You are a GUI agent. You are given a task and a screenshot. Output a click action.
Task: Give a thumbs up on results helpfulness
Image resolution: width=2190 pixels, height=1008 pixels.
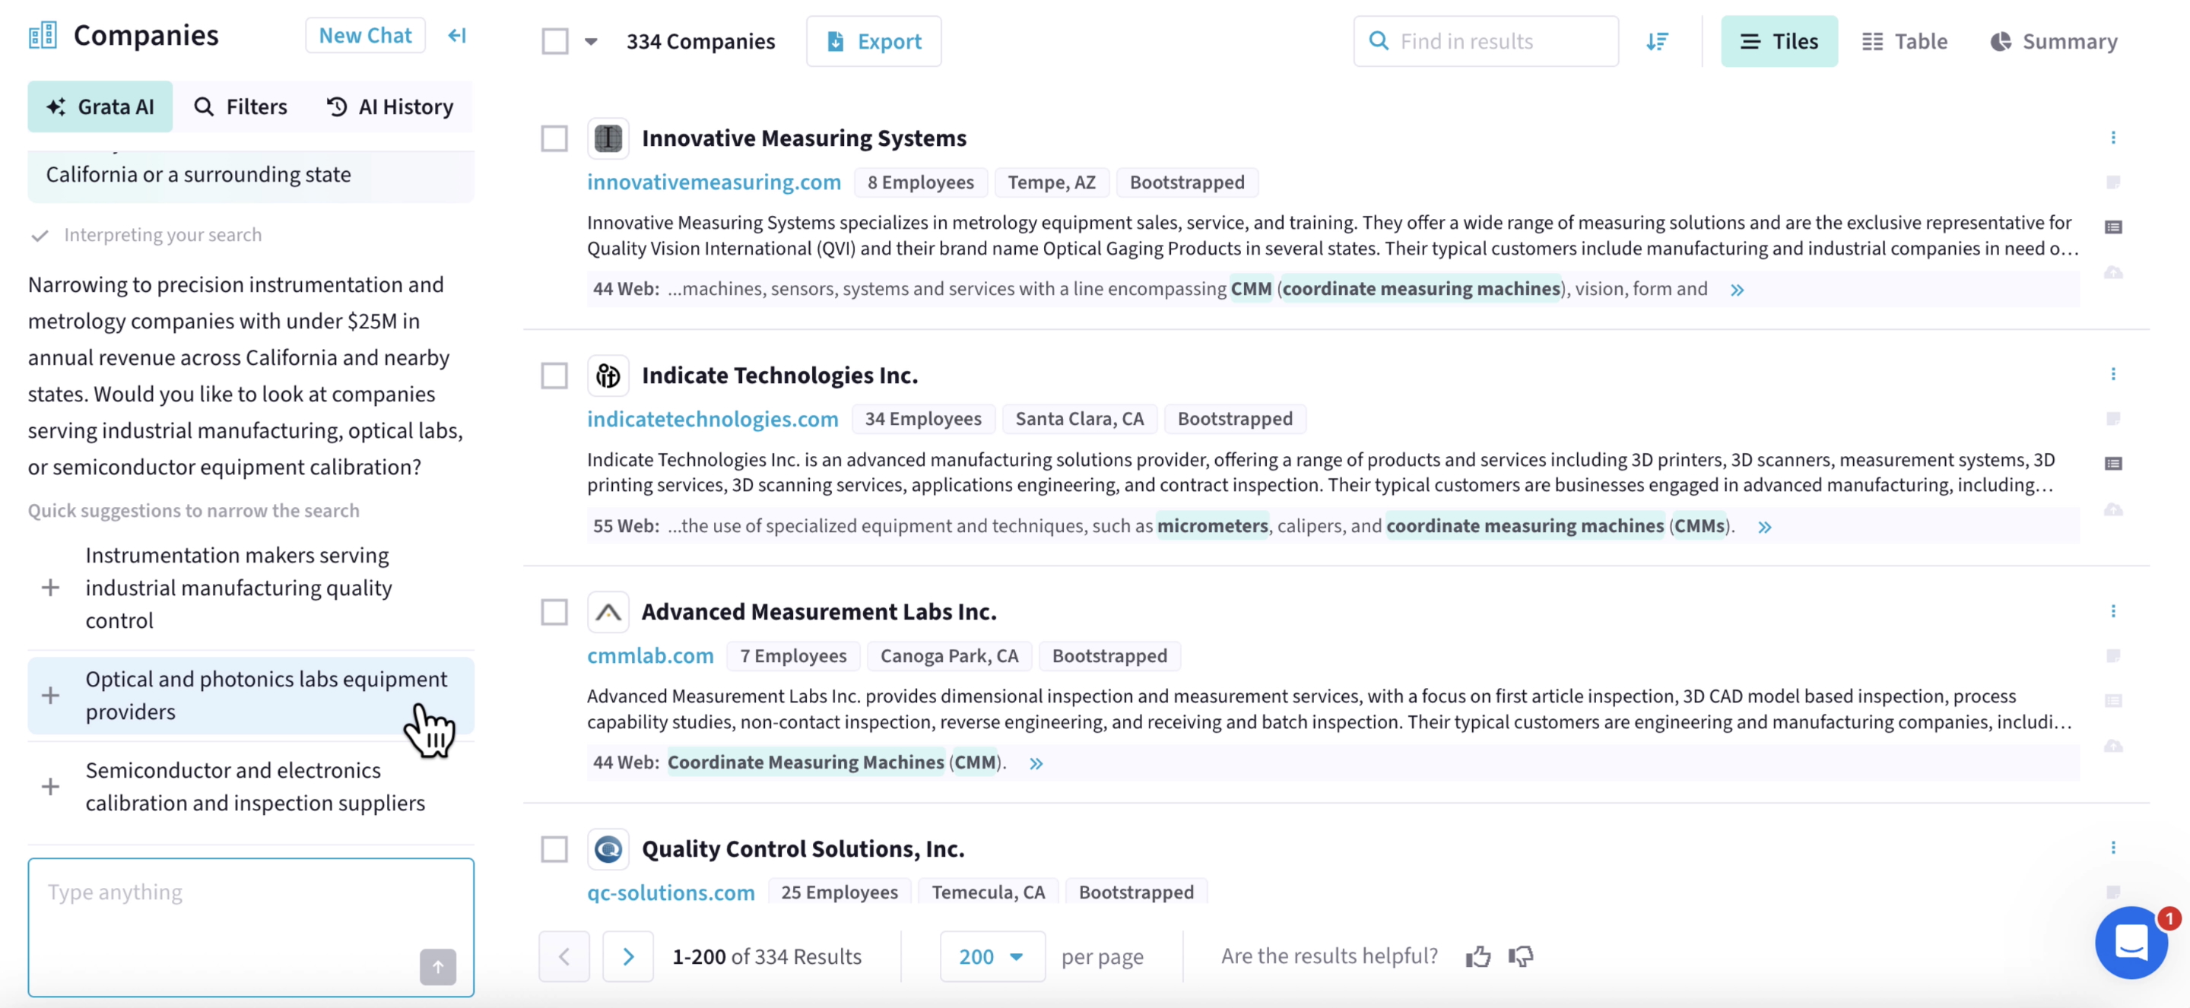[x=1478, y=956]
